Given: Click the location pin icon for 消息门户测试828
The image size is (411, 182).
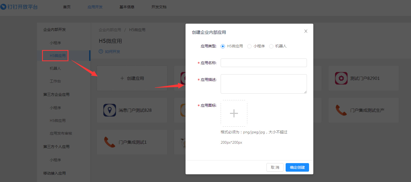Looking at the screenshot, I should (110, 110).
